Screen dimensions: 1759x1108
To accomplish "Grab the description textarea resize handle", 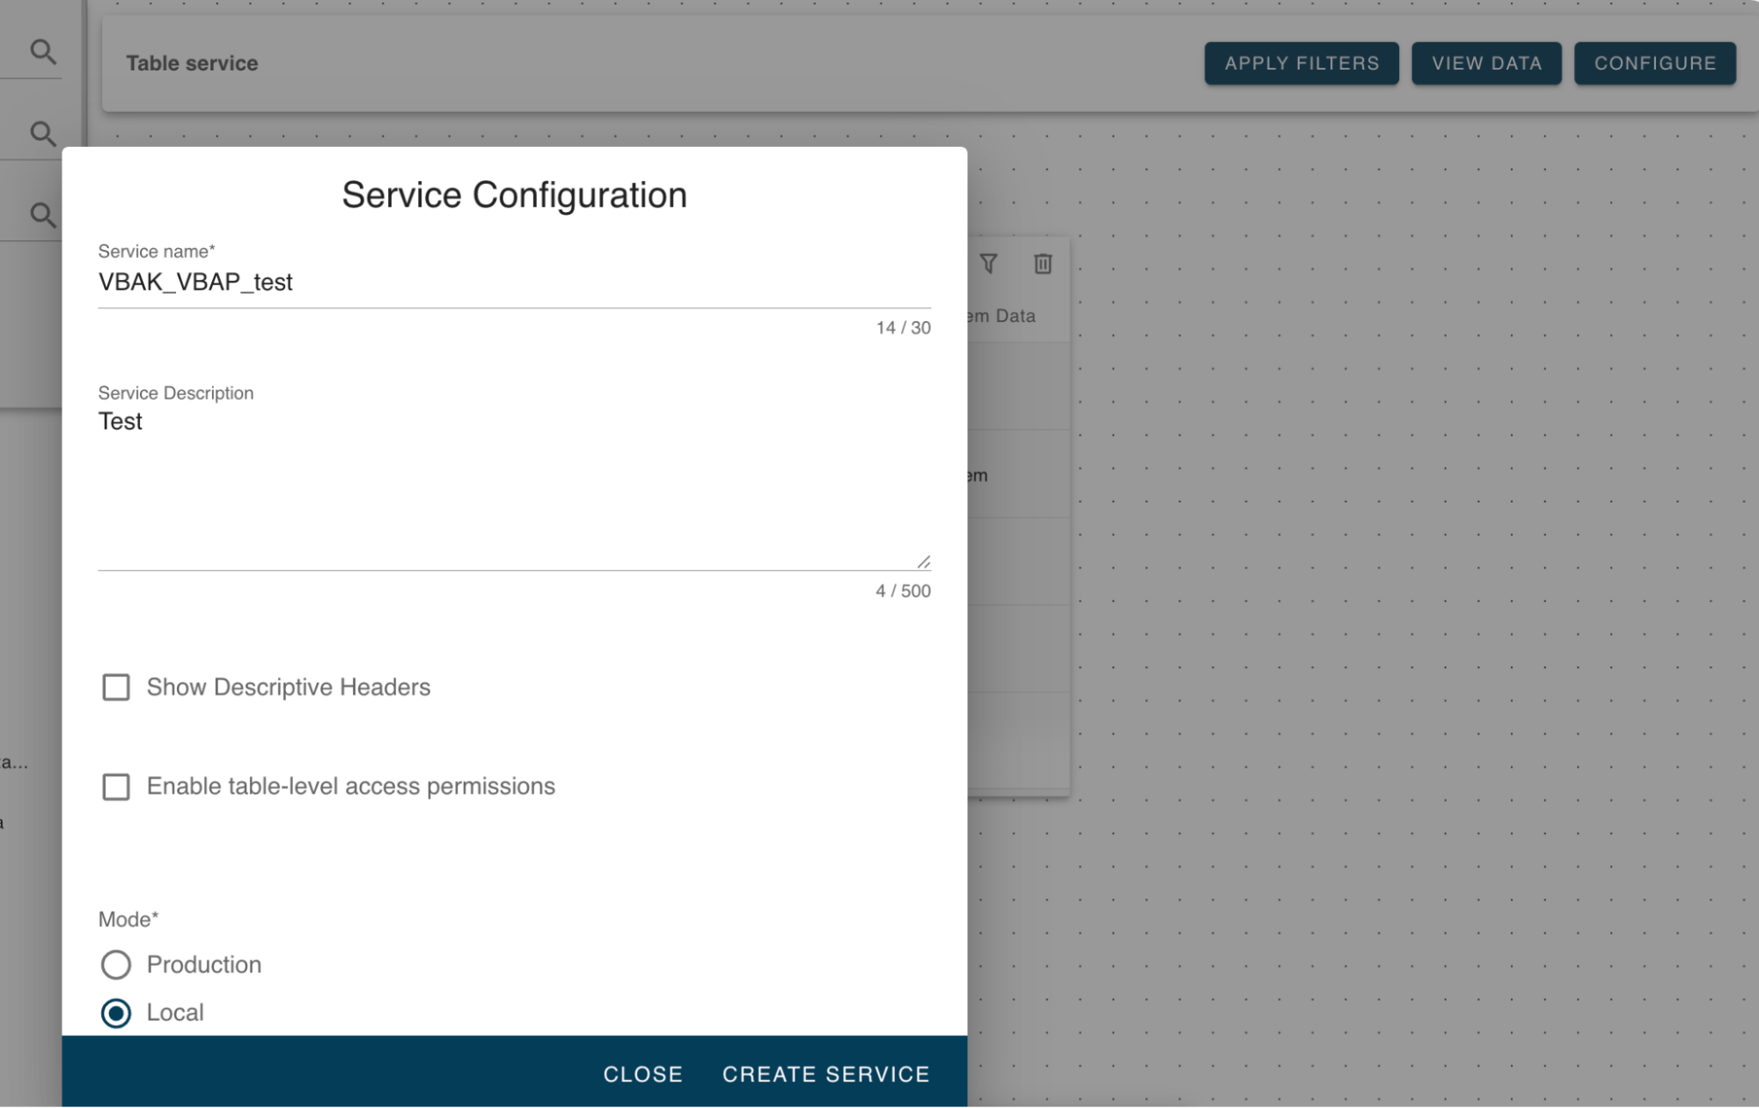I will [x=923, y=561].
